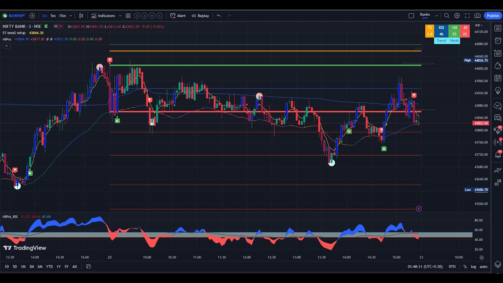Open the candlestick chart type selector
The height and width of the screenshot is (283, 503).
tap(81, 16)
